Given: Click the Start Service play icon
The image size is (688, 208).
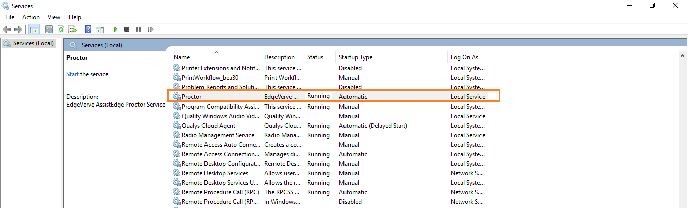Looking at the screenshot, I should pos(116,30).
